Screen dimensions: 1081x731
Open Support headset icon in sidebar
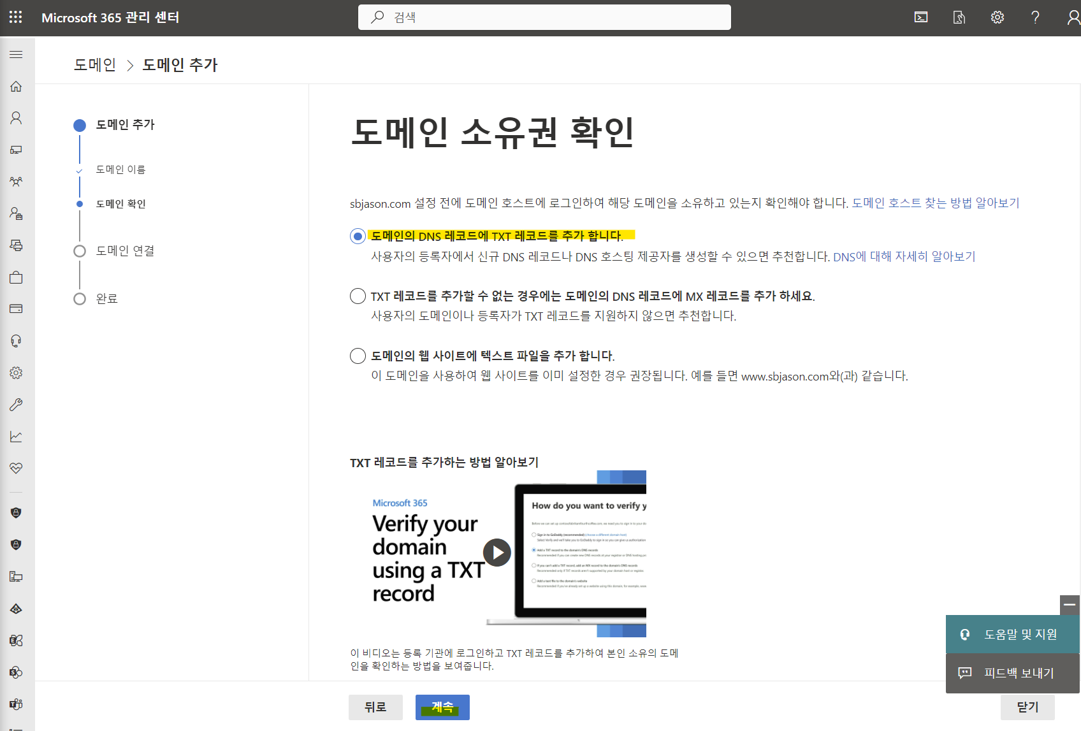tap(16, 341)
